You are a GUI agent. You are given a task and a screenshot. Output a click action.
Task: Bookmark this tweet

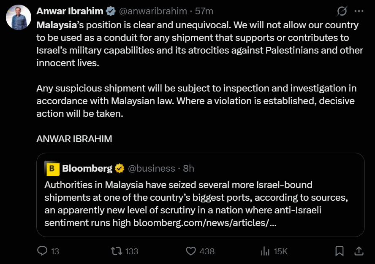click(340, 251)
